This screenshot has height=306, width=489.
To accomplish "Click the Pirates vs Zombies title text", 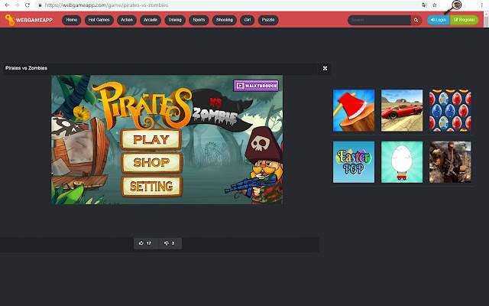I will click(27, 68).
